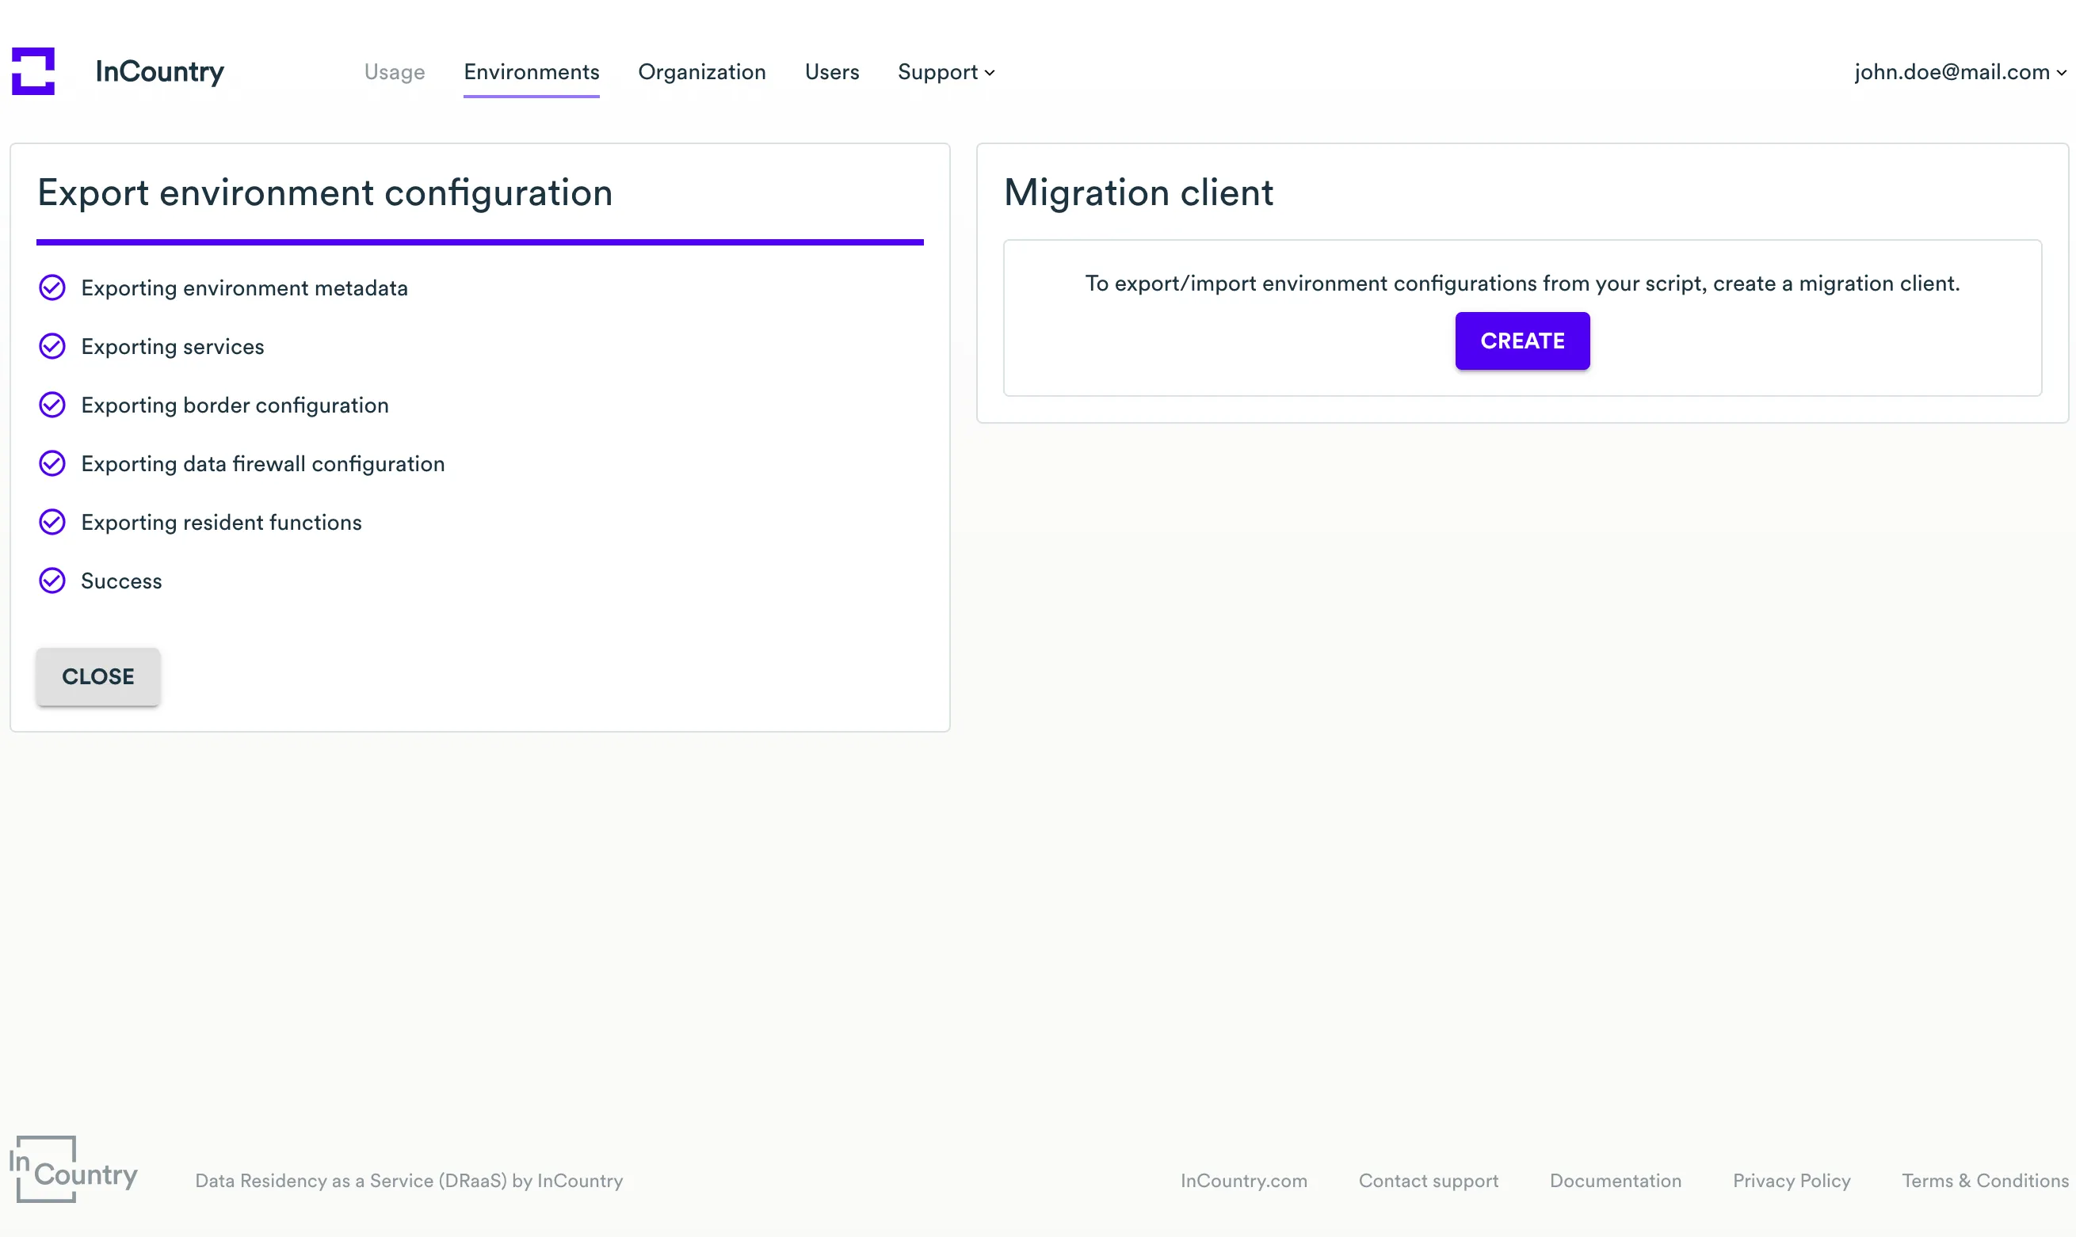Click the purple progress bar under the export heading

click(x=479, y=242)
